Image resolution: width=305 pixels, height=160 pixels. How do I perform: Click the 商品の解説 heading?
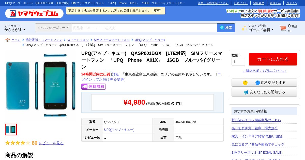point(19,155)
